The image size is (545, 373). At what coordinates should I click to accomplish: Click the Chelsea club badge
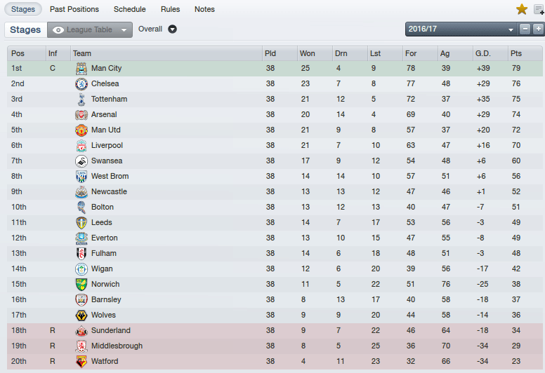point(81,84)
